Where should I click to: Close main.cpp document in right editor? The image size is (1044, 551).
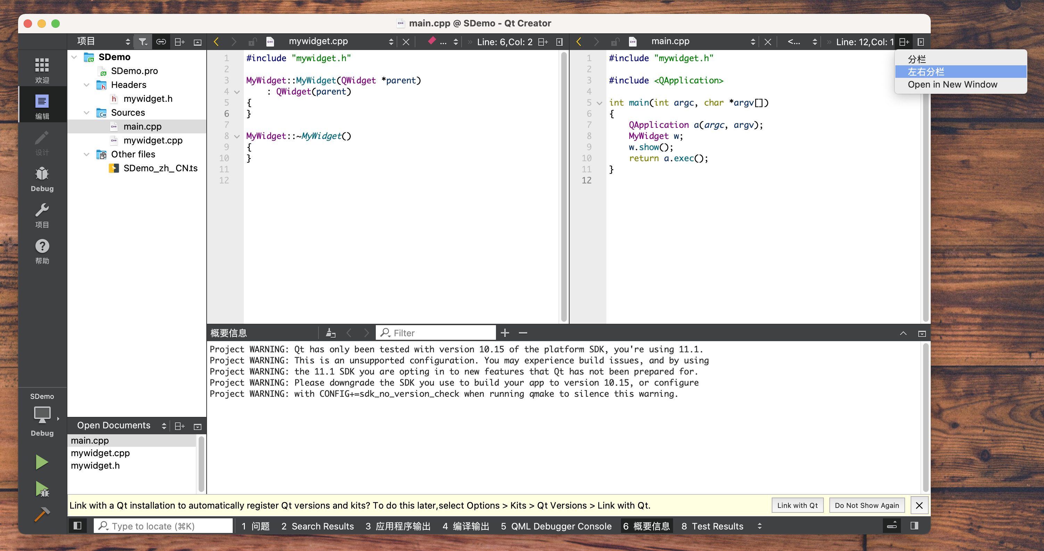pyautogui.click(x=768, y=42)
